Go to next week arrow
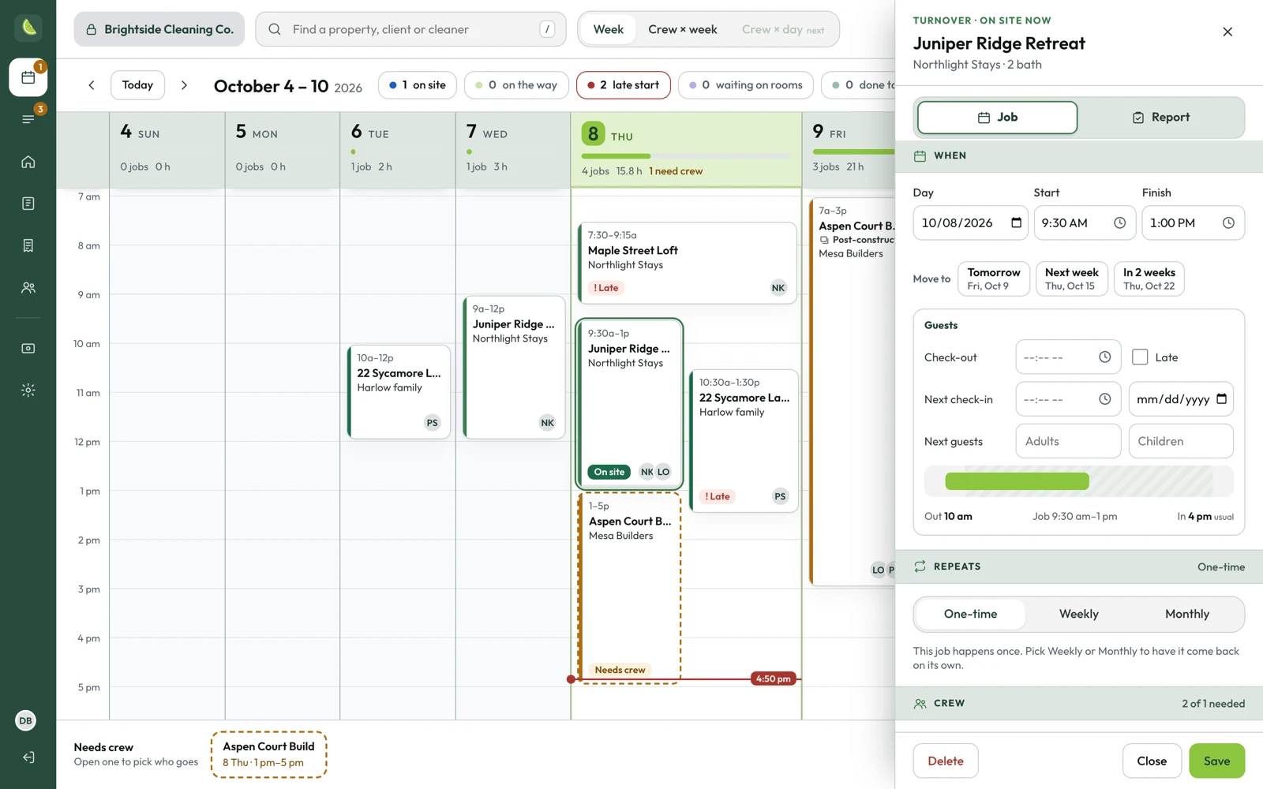Viewport: 1263px width, 789px height. (184, 85)
